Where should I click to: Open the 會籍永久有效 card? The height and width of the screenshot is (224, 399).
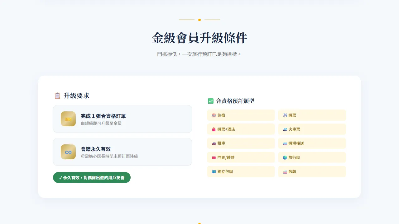pyautogui.click(x=122, y=152)
